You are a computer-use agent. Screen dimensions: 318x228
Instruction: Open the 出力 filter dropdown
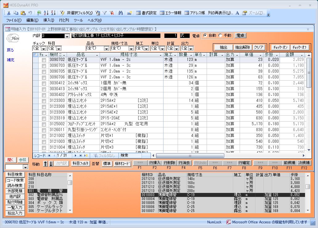click(191, 48)
